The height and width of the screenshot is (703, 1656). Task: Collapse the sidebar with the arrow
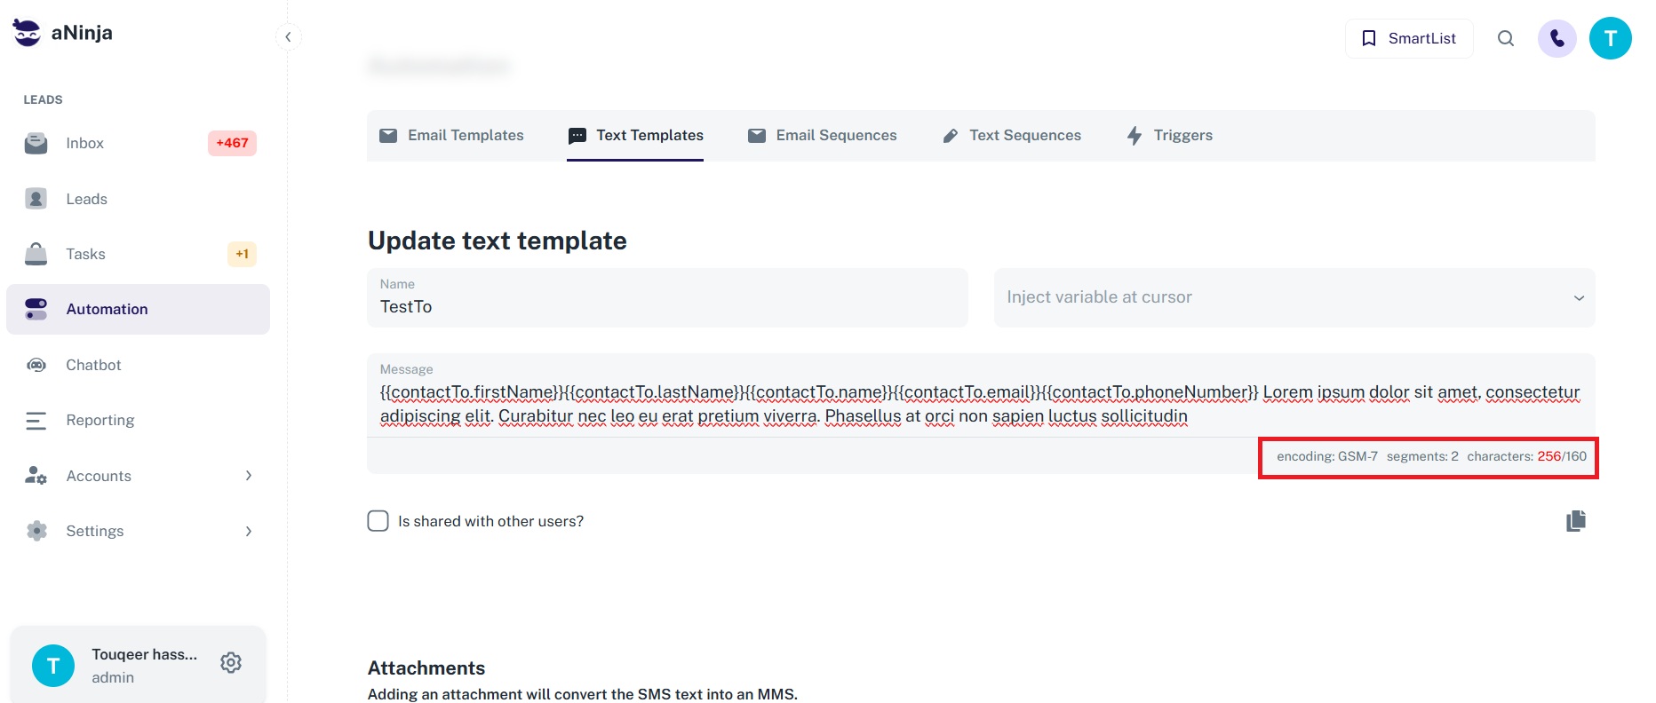click(x=288, y=36)
